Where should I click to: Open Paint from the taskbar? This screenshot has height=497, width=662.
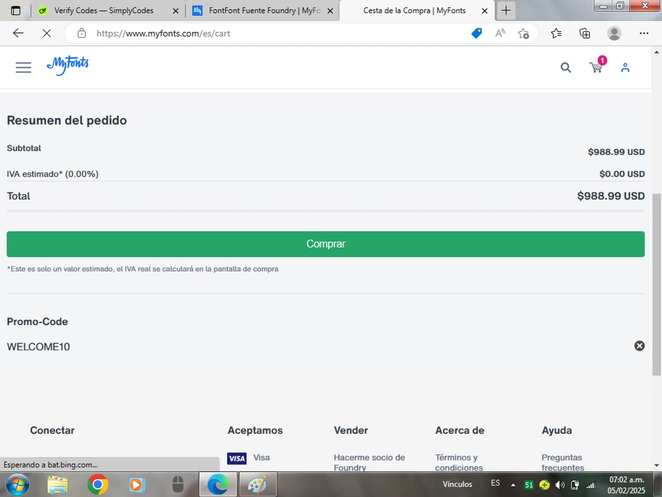(258, 485)
